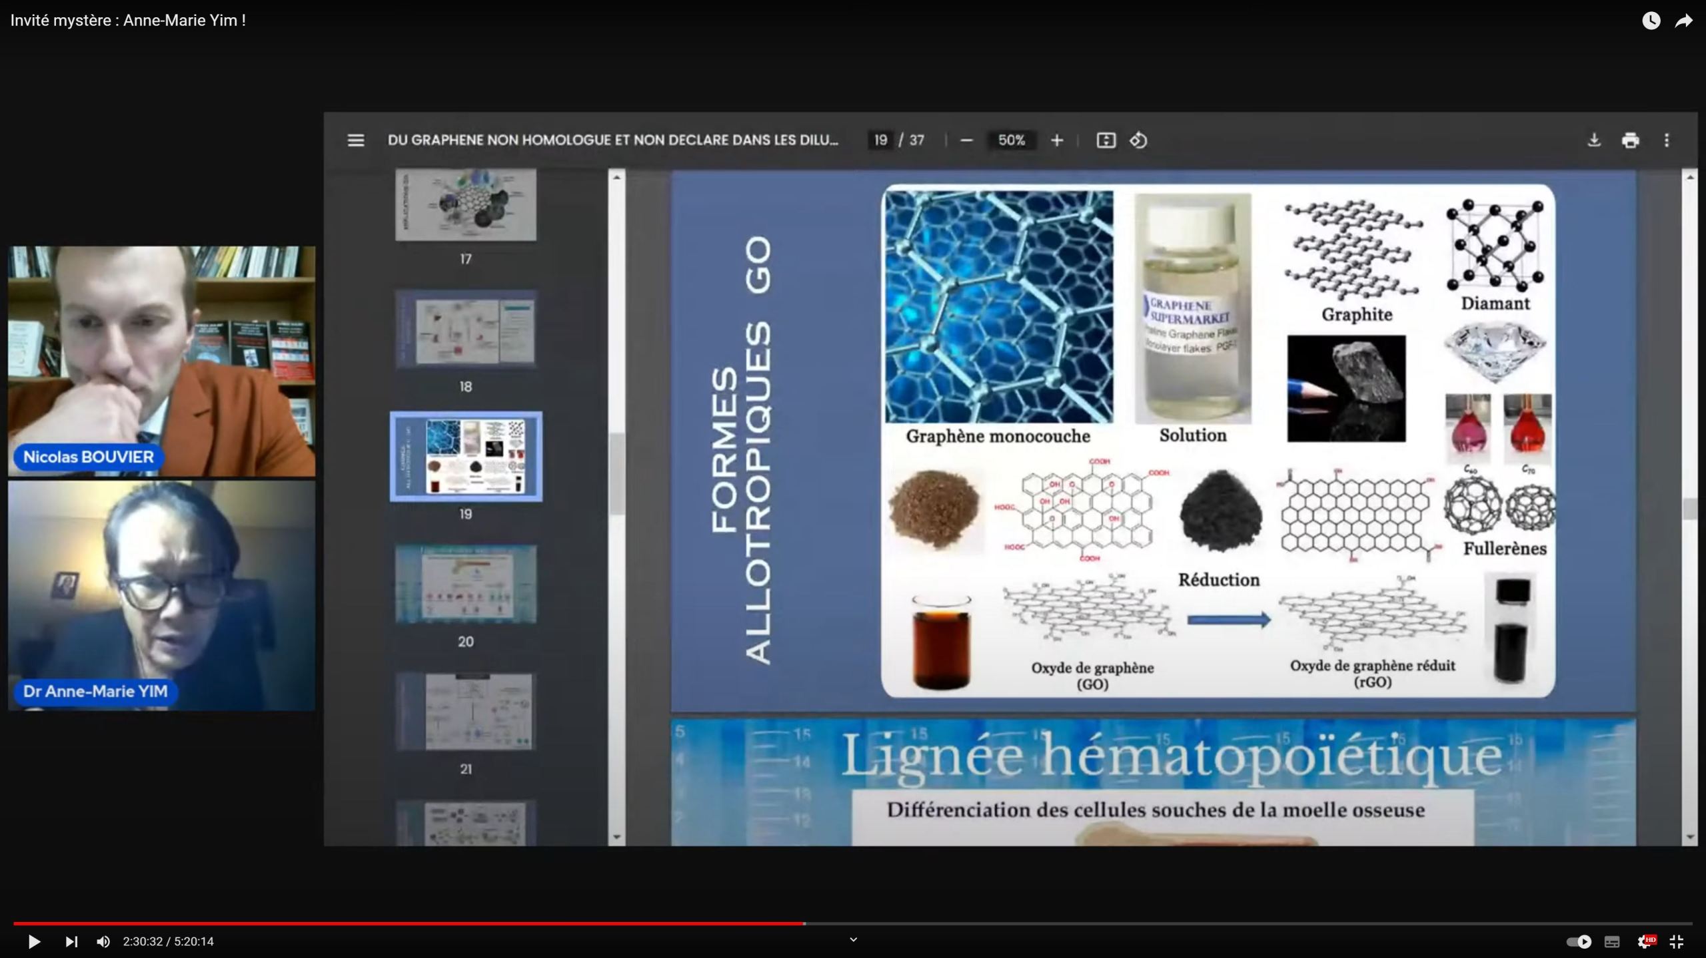The image size is (1706, 958).
Task: Open the PDF more actions menu
Action: point(1667,140)
